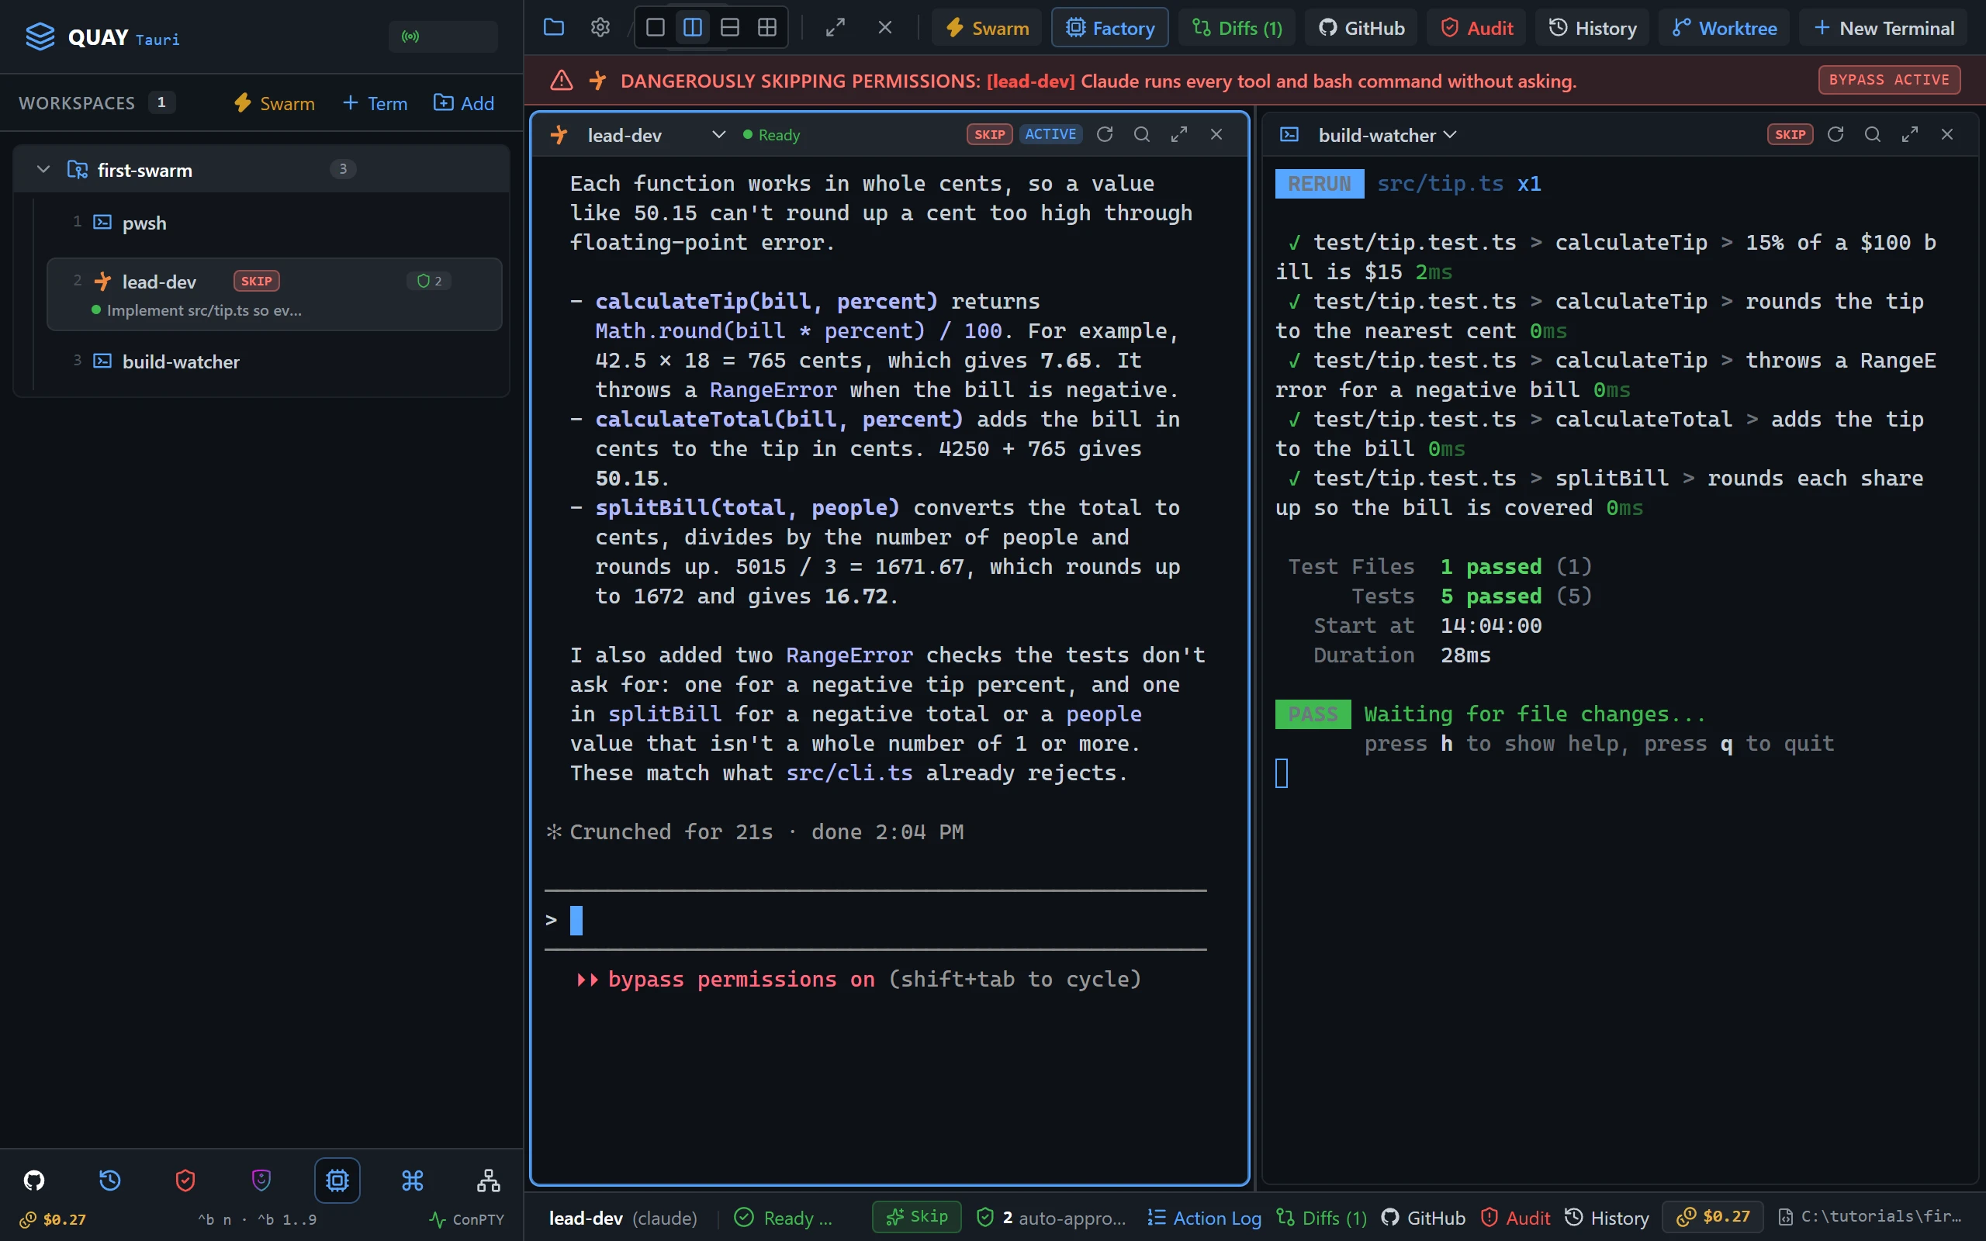Toggle the SKIP badge on the lead-dev sidebar row
This screenshot has height=1241, width=1986.
[x=257, y=282]
